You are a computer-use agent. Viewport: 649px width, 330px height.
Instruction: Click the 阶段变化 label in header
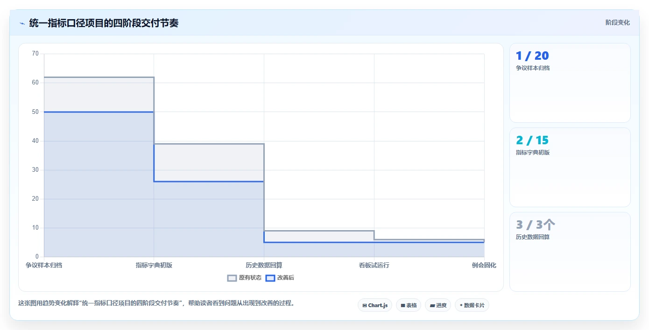[x=618, y=23]
